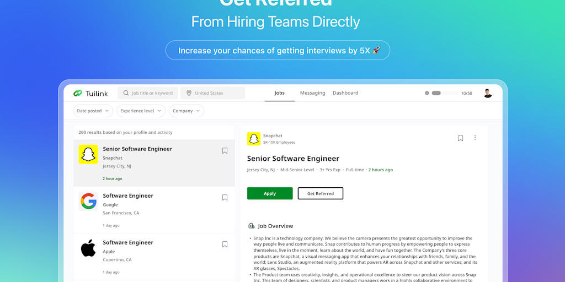Click the '2 hours ago' text in job details

point(381,170)
